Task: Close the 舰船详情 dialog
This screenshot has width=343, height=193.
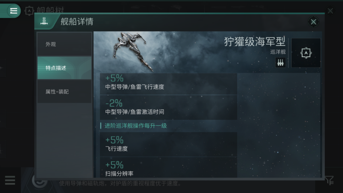Action: point(313,22)
